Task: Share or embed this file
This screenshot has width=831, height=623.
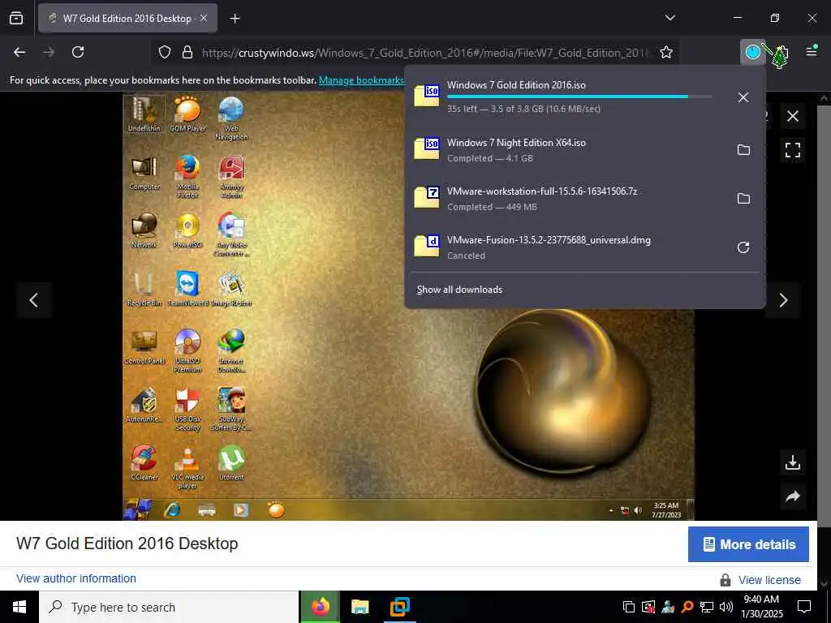Action: click(x=792, y=496)
